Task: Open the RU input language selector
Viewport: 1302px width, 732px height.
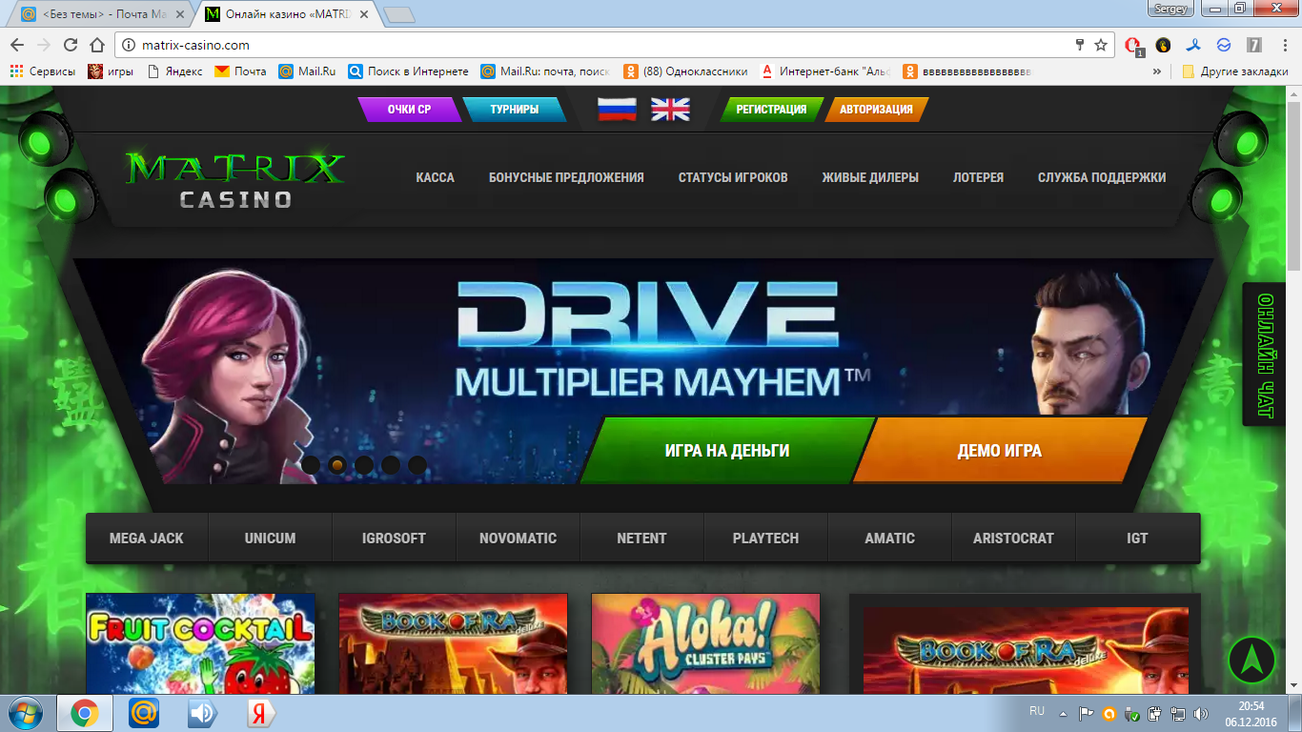Action: (1037, 711)
